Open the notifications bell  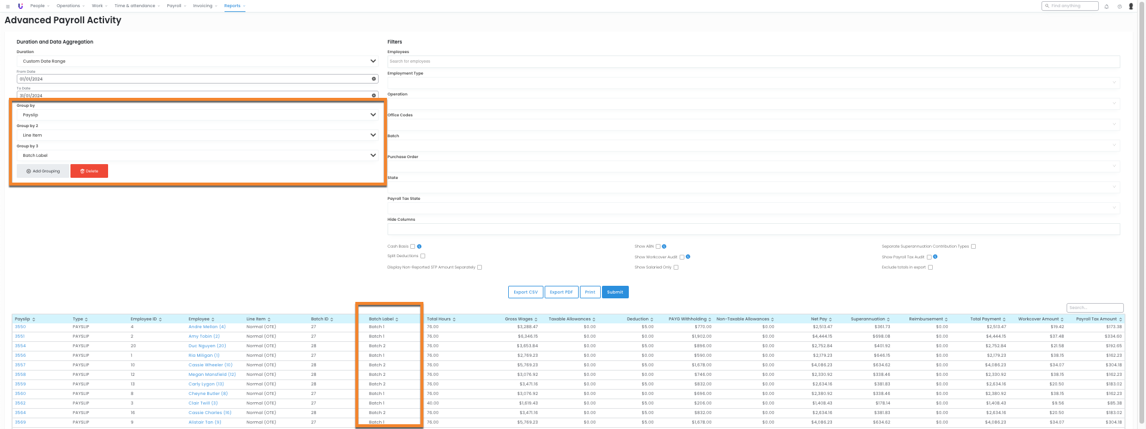(1107, 7)
